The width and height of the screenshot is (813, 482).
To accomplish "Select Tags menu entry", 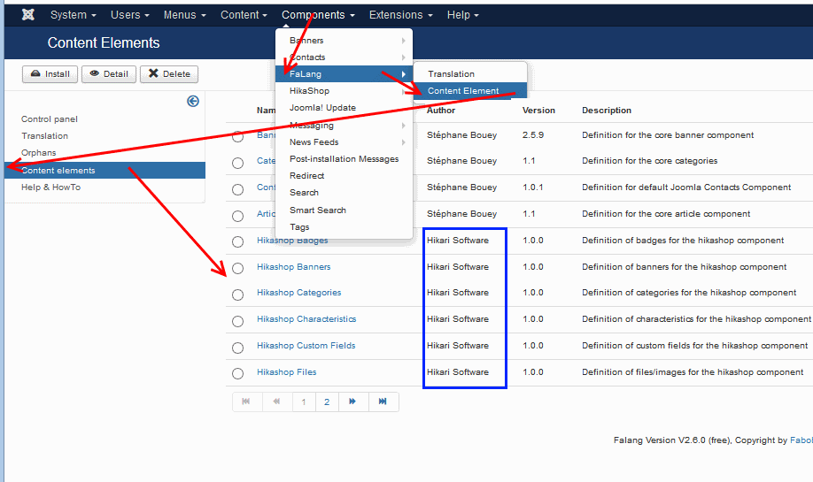I will [x=344, y=226].
